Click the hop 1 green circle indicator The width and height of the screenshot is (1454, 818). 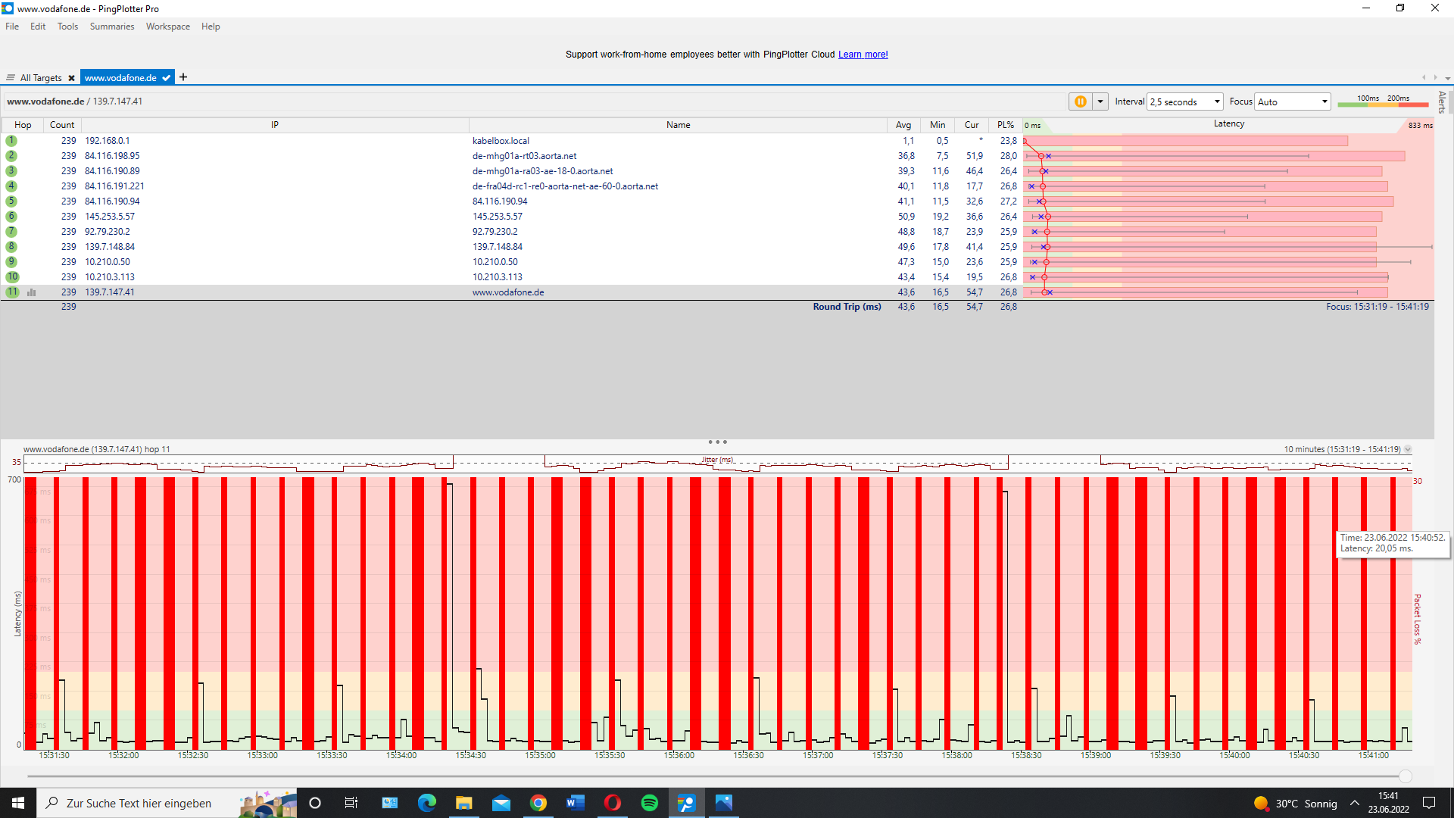11,141
